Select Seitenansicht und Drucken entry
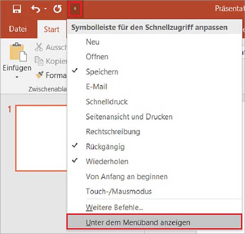The height and width of the screenshot is (234, 245). tap(154, 117)
